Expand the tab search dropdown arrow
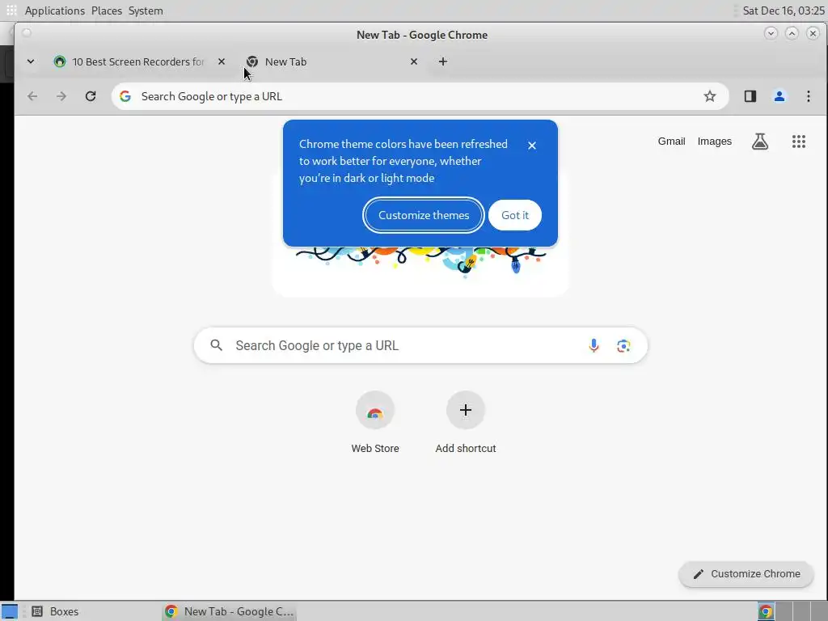The width and height of the screenshot is (828, 621). (31, 61)
